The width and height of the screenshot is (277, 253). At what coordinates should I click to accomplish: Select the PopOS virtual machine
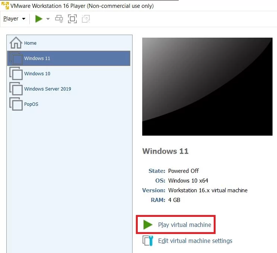click(69, 104)
